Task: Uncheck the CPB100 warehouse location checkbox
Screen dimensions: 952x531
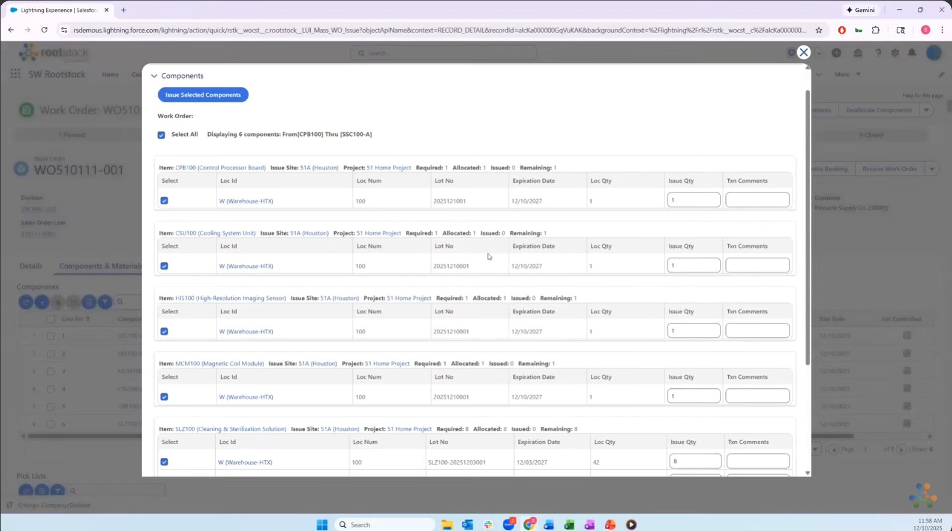Action: pyautogui.click(x=164, y=201)
